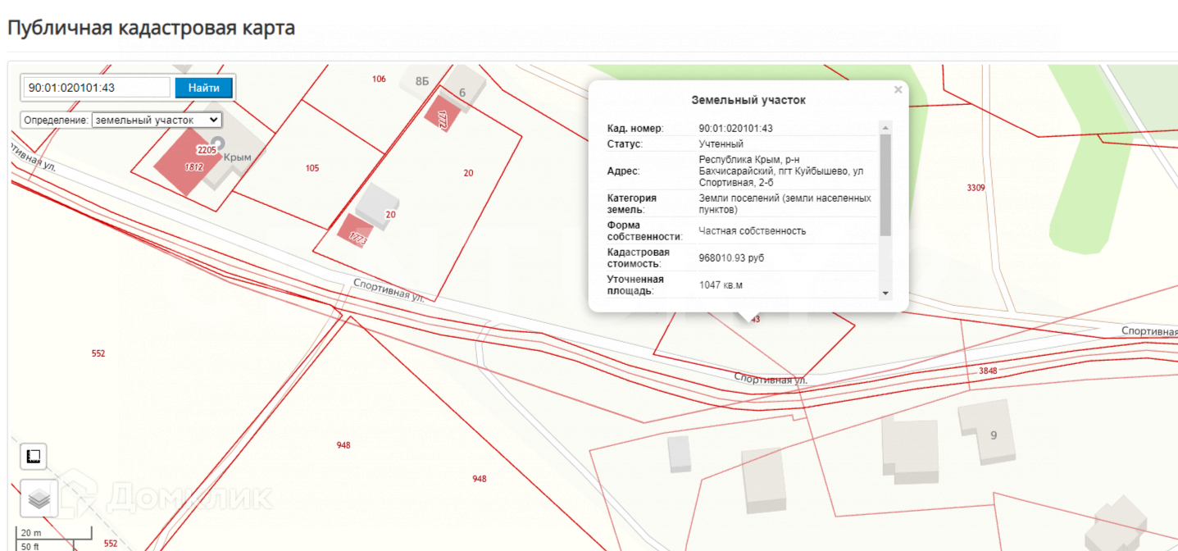Image resolution: width=1178 pixels, height=551 pixels.
Task: Click building number 6
Action: pos(462,93)
